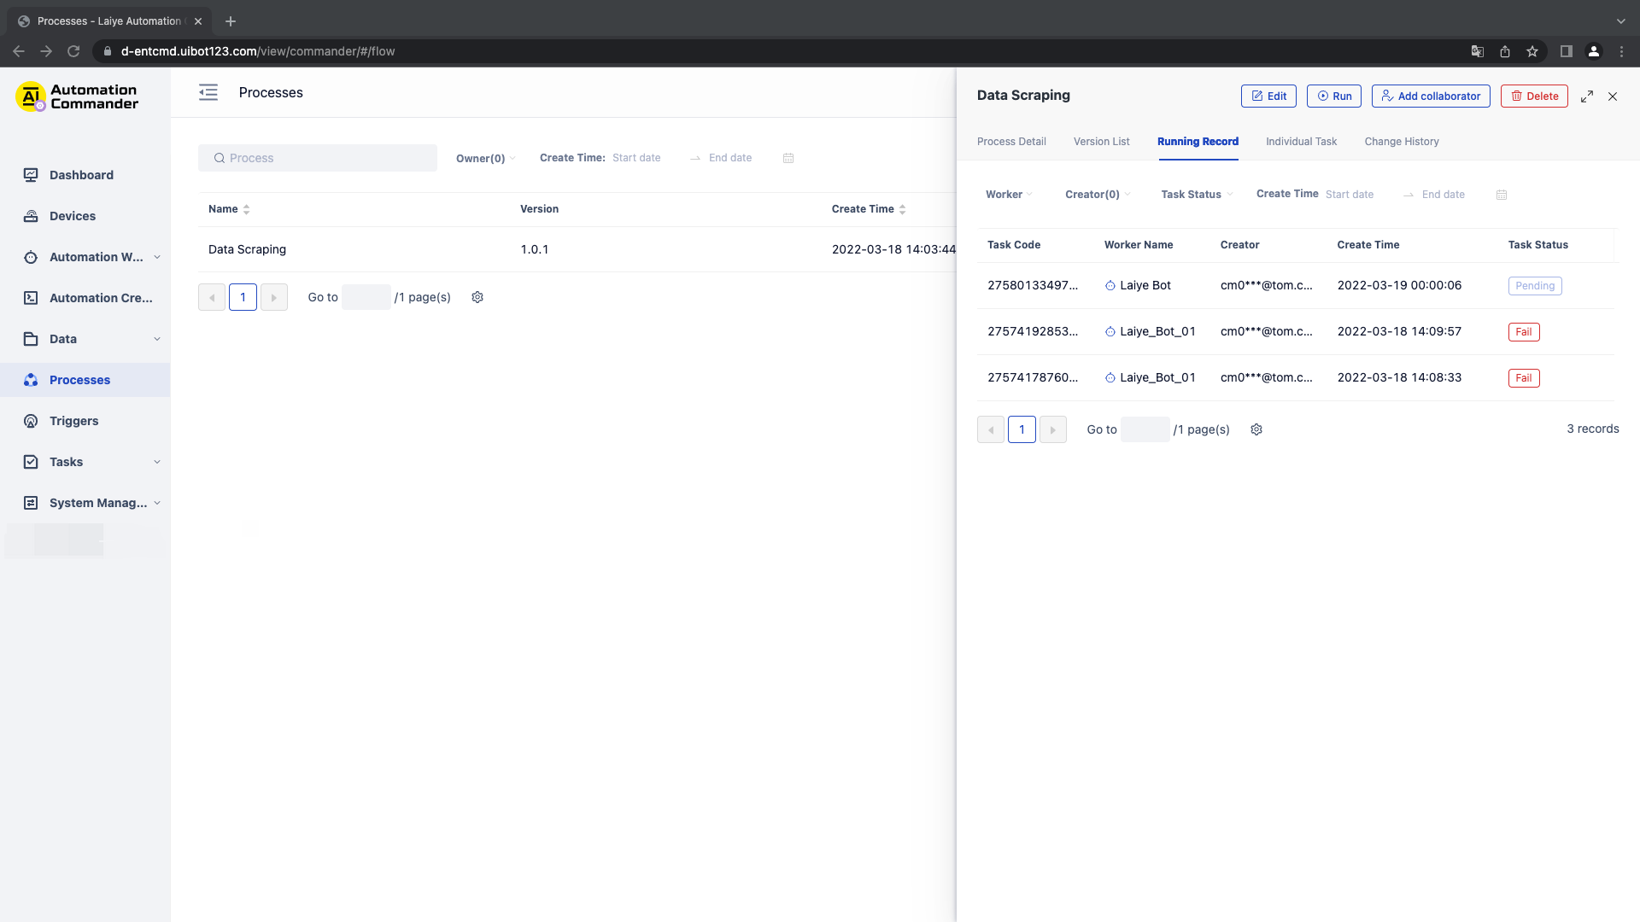This screenshot has height=922, width=1640.
Task: Expand the Automation W... sidebar menu
Action: tap(92, 257)
